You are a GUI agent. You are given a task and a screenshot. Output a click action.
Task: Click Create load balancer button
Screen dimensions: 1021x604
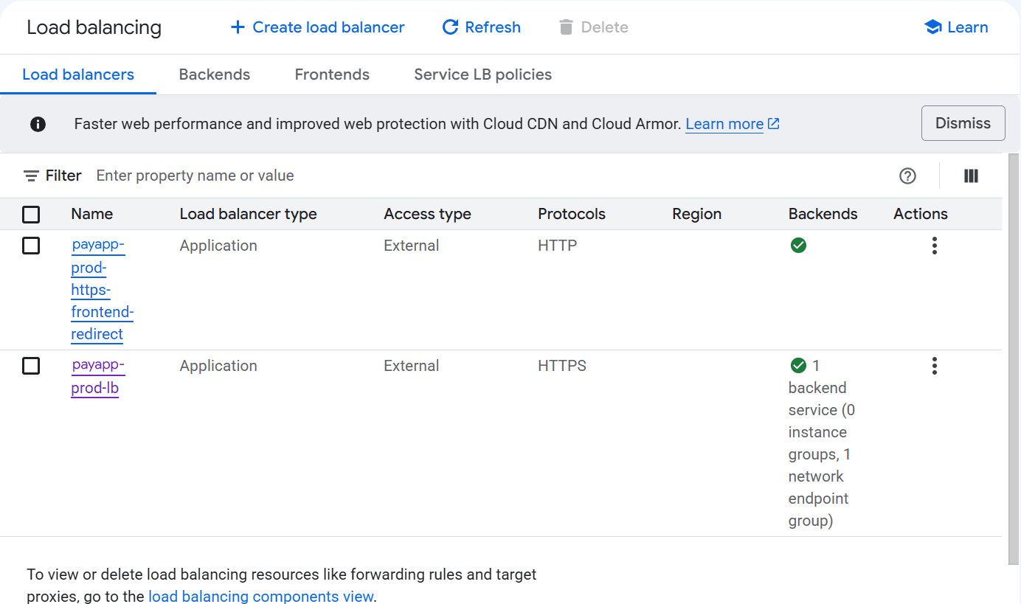[317, 27]
